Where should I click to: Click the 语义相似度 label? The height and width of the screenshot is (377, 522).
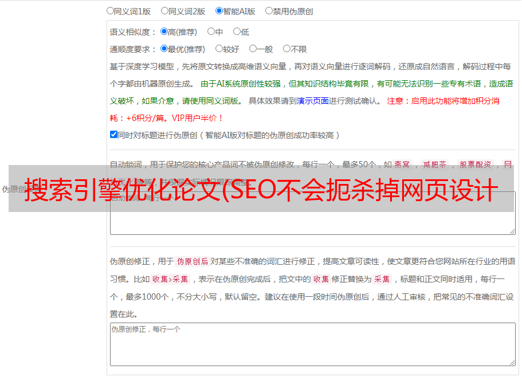click(x=133, y=32)
